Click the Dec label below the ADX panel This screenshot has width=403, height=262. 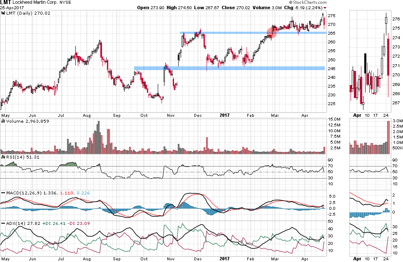coord(198,259)
